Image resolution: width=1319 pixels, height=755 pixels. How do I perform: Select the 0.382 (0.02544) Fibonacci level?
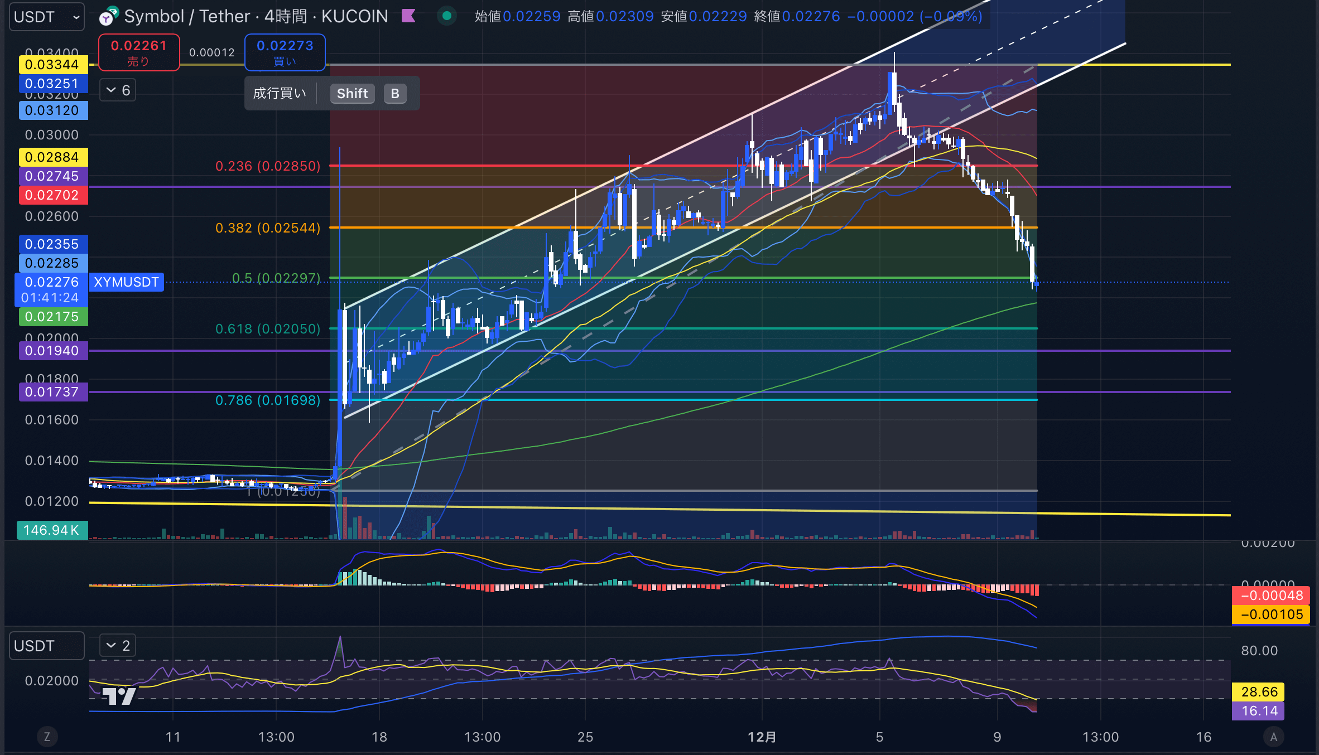coord(268,228)
